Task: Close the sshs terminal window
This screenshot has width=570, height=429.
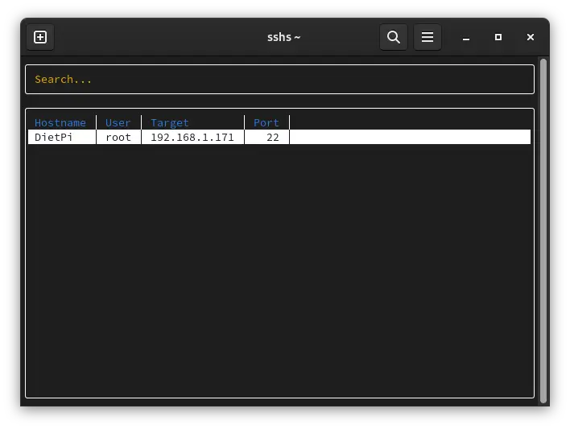Action: (x=531, y=37)
